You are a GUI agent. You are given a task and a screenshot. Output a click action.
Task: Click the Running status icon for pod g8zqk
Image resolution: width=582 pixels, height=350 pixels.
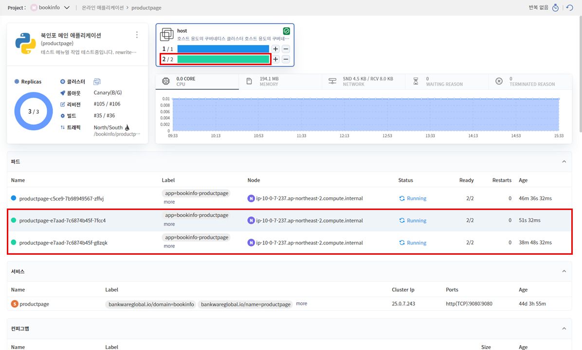[401, 243]
